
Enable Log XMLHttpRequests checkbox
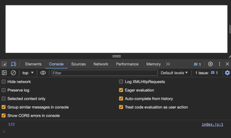coord(121,82)
